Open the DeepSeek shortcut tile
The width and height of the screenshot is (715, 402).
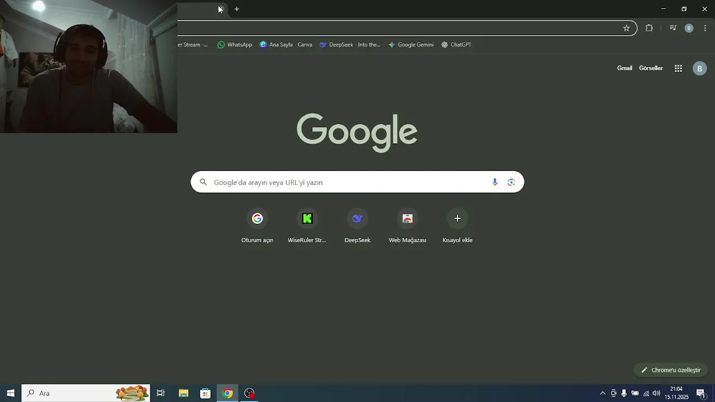point(357,226)
